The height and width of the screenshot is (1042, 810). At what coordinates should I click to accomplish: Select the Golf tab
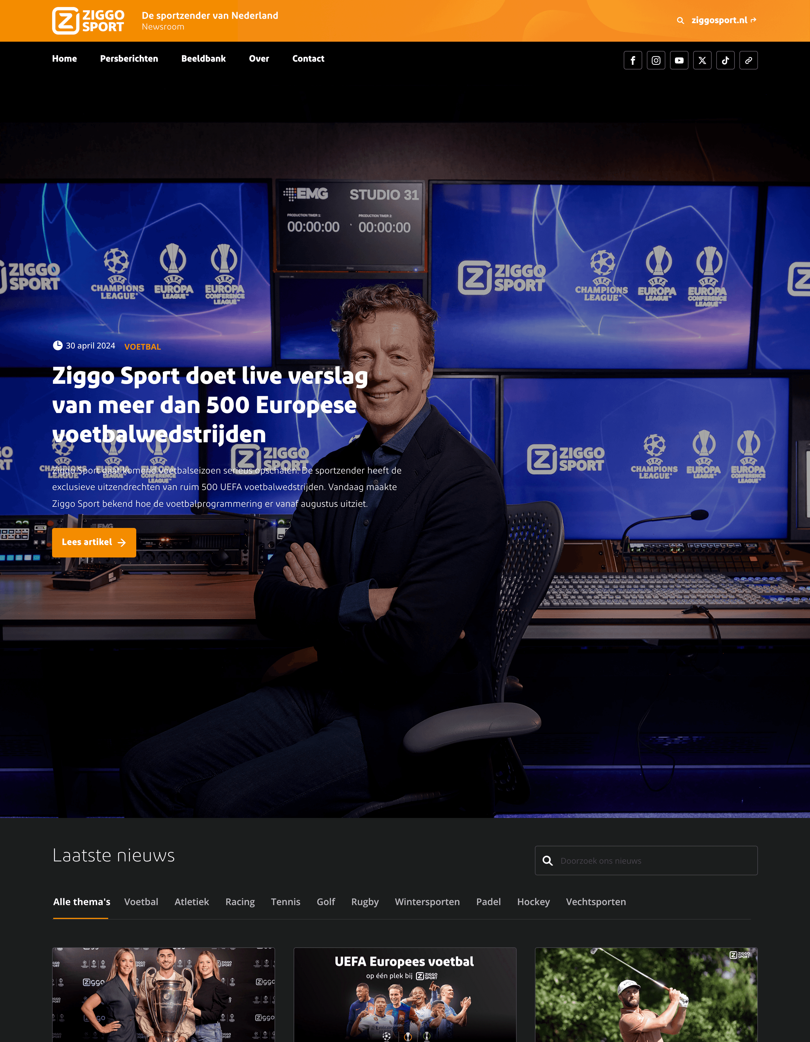326,902
